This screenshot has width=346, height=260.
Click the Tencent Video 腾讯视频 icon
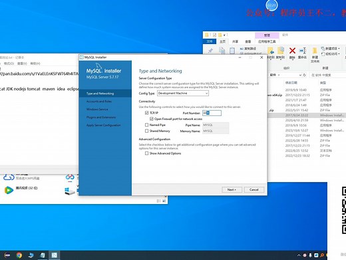[9, 190]
